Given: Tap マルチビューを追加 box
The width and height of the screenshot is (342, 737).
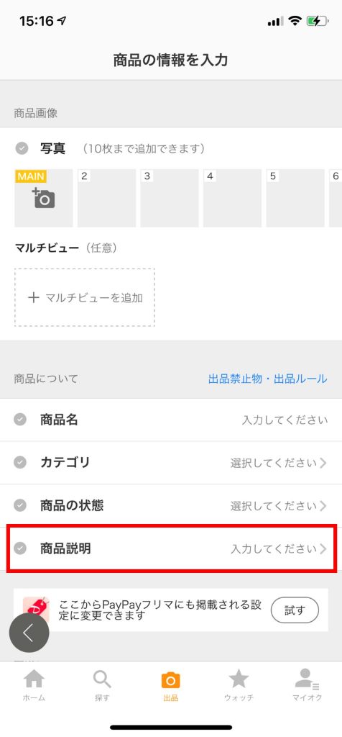Looking at the screenshot, I should (85, 297).
